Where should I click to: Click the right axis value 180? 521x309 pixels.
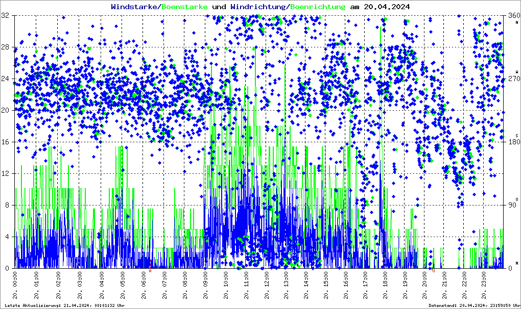(514, 142)
